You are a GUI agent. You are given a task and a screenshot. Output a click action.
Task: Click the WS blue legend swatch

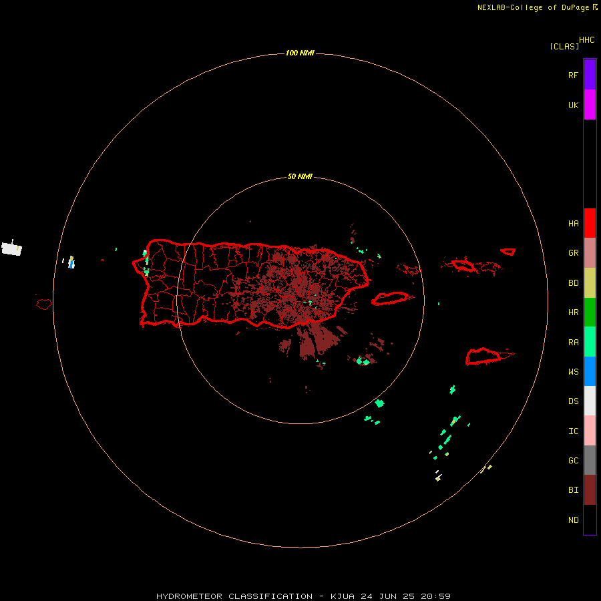(x=590, y=371)
